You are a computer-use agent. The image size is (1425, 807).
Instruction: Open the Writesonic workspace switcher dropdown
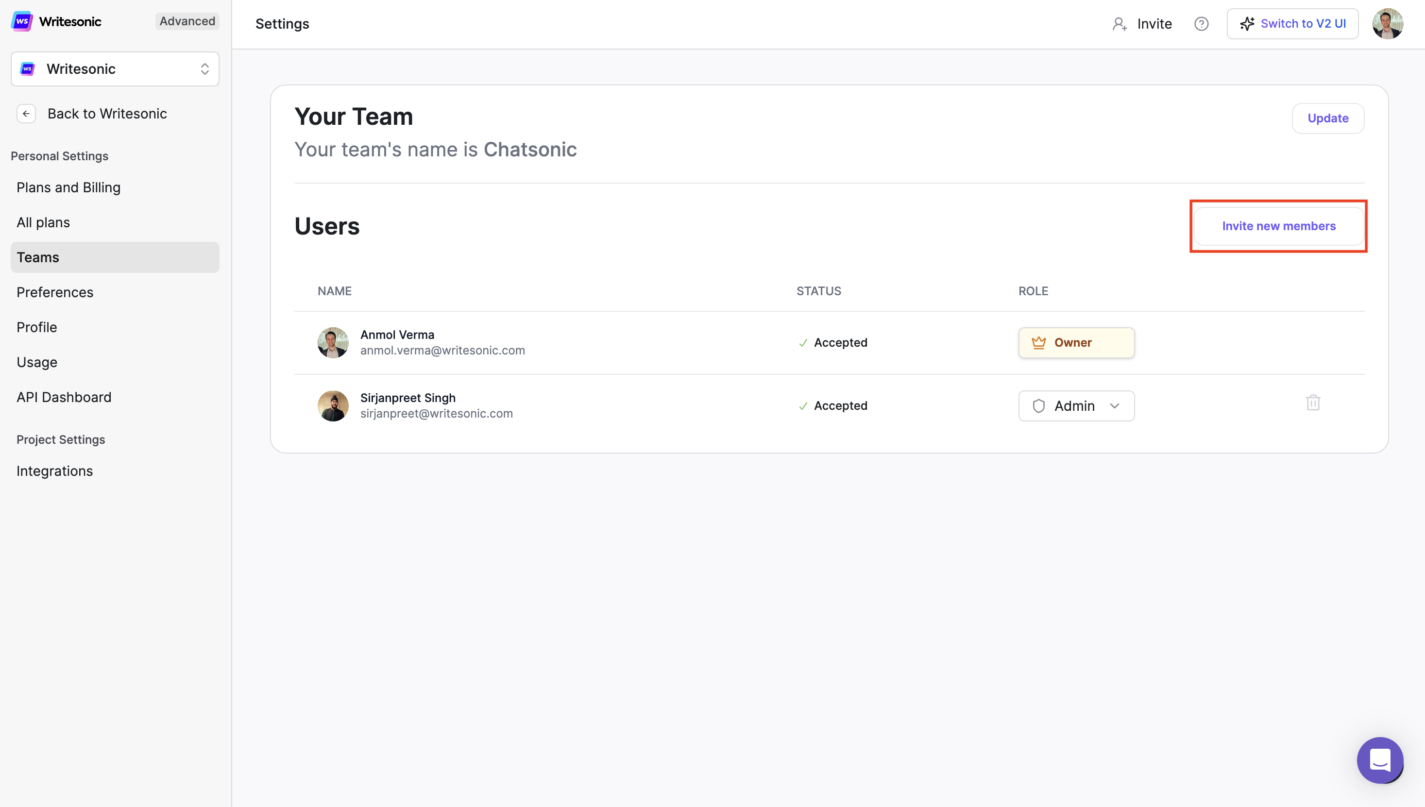click(115, 69)
